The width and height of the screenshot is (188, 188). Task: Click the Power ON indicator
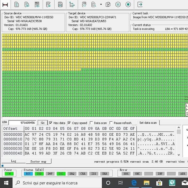(9, 174)
